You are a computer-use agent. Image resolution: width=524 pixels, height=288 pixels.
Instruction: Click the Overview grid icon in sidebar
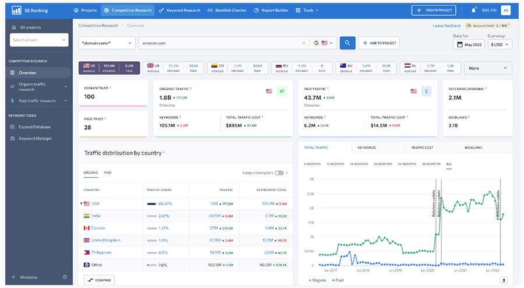(x=12, y=73)
